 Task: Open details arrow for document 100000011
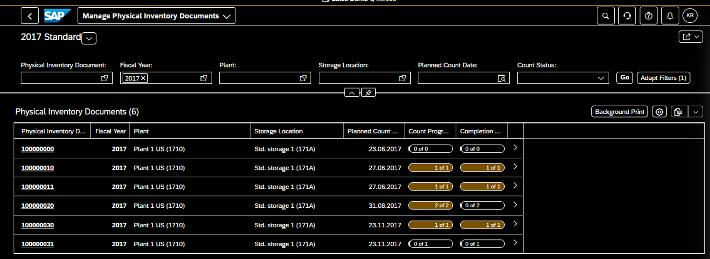tap(515, 186)
